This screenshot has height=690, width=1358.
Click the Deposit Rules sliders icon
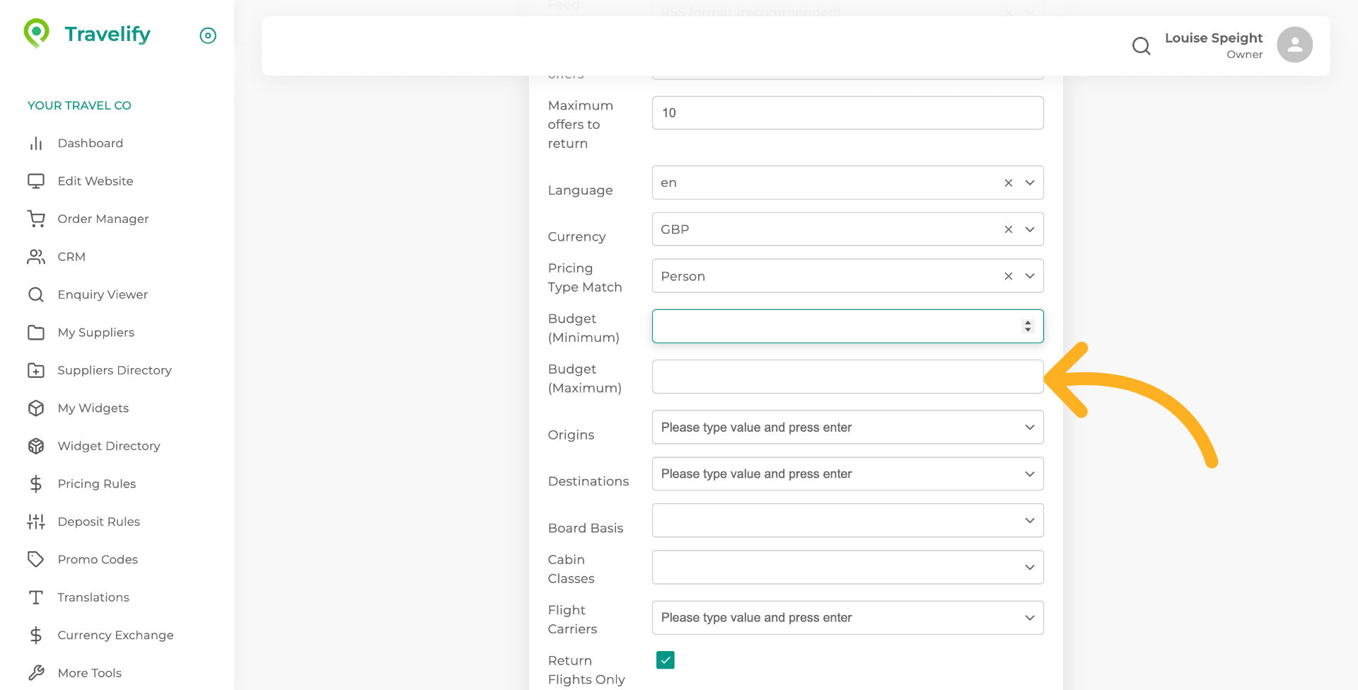pos(36,522)
